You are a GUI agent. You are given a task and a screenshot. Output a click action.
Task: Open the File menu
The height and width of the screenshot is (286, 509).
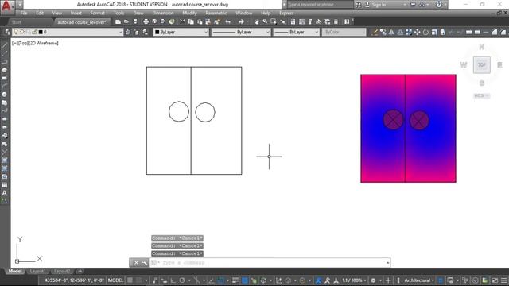[24, 13]
